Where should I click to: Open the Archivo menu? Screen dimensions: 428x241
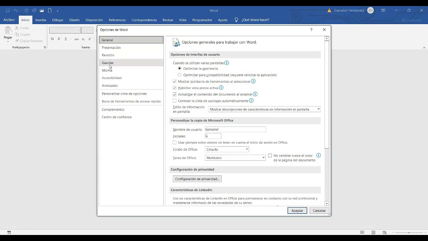click(9, 20)
